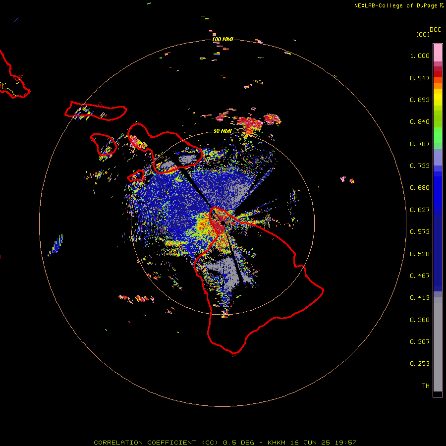Select the 0.253 scale value

point(420,364)
